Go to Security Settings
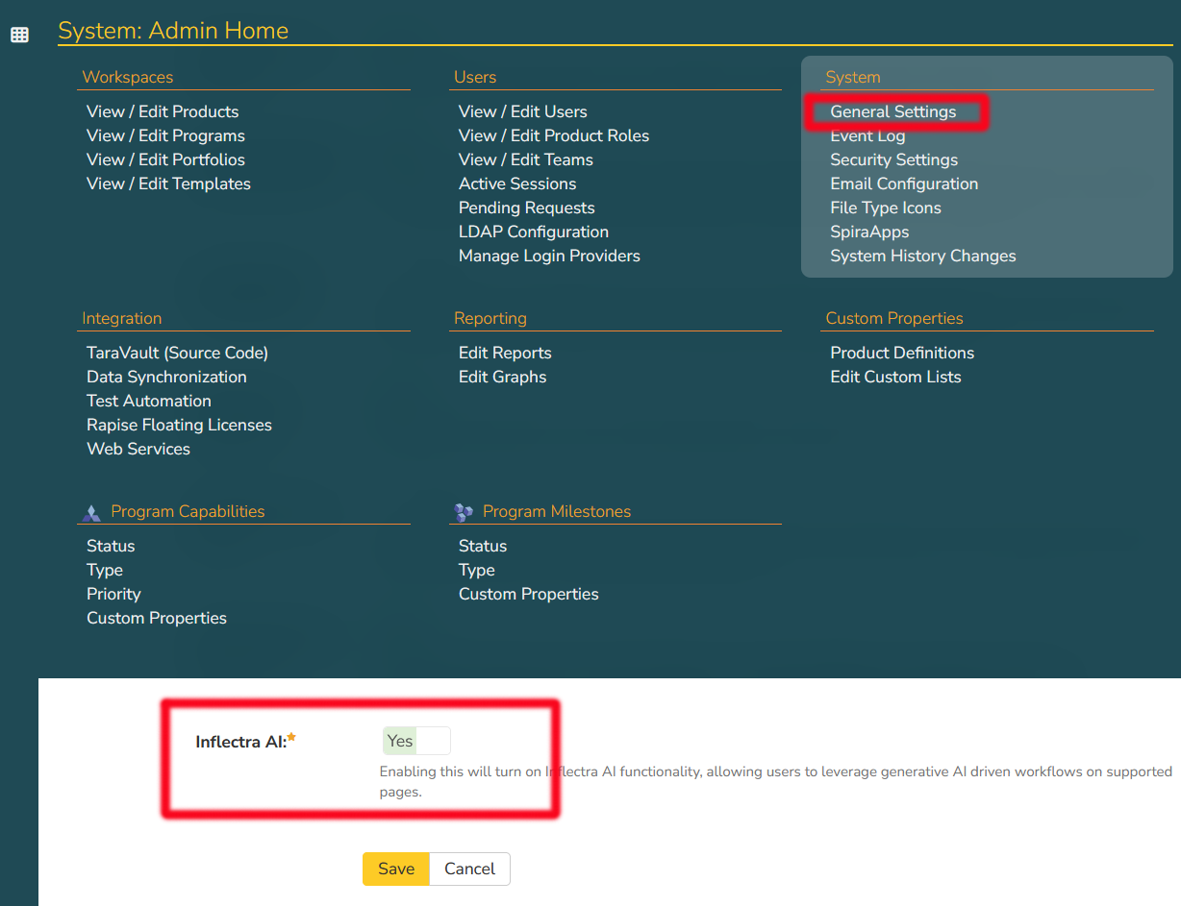 893,159
